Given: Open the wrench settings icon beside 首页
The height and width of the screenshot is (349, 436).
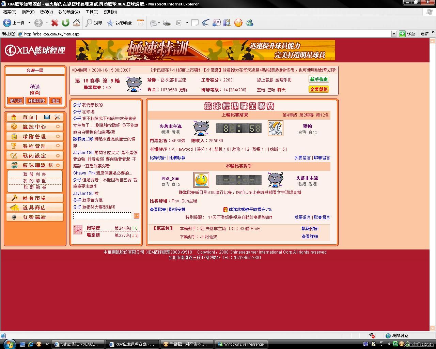Looking at the screenshot, I should click(57, 117).
